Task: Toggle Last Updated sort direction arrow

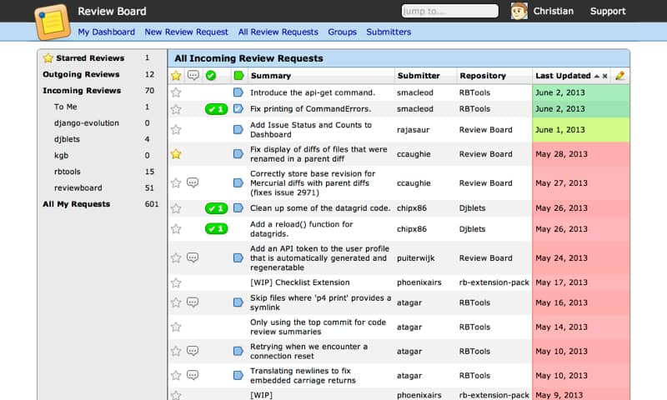Action: click(597, 76)
